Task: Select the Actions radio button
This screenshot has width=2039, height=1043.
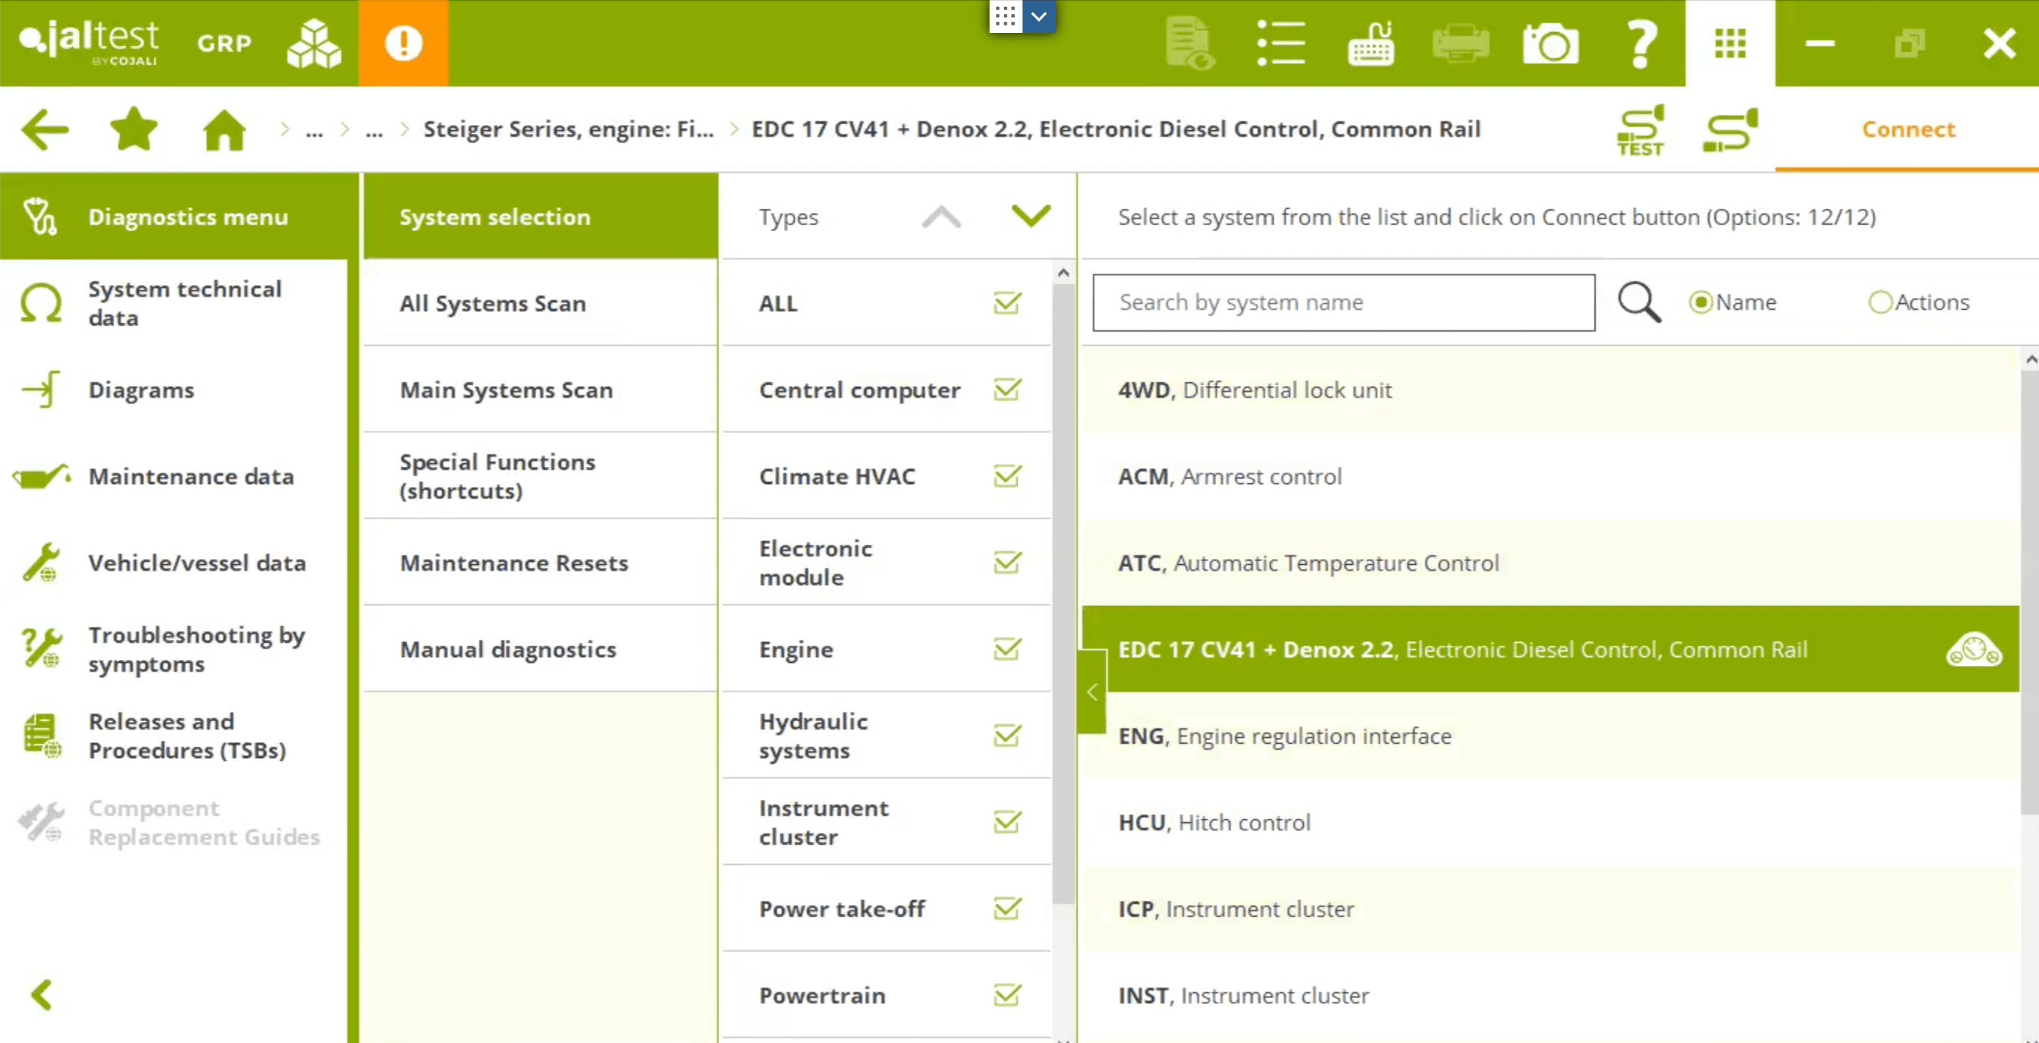Action: click(1880, 302)
